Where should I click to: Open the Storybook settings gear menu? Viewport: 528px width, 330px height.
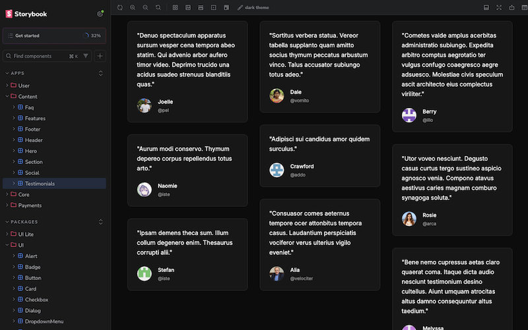[100, 14]
